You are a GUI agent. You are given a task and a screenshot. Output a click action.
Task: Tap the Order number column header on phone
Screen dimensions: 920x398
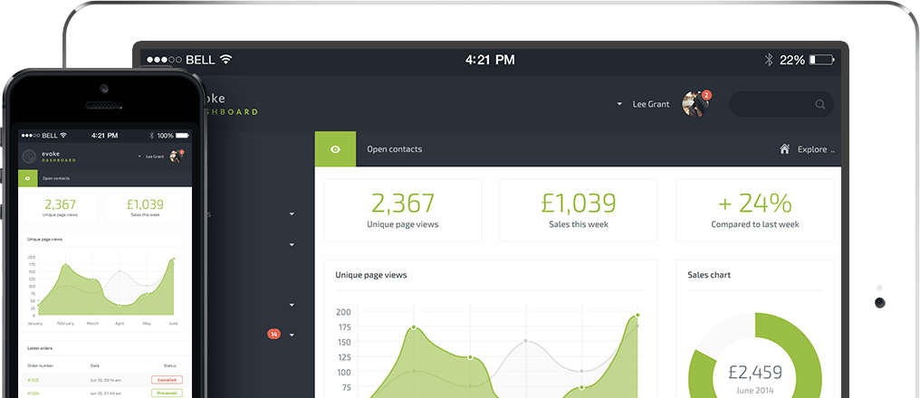coord(41,365)
